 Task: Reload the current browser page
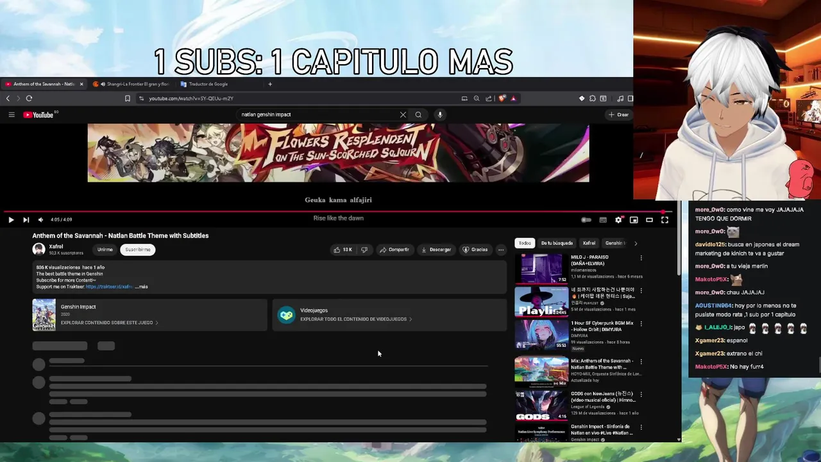29,98
